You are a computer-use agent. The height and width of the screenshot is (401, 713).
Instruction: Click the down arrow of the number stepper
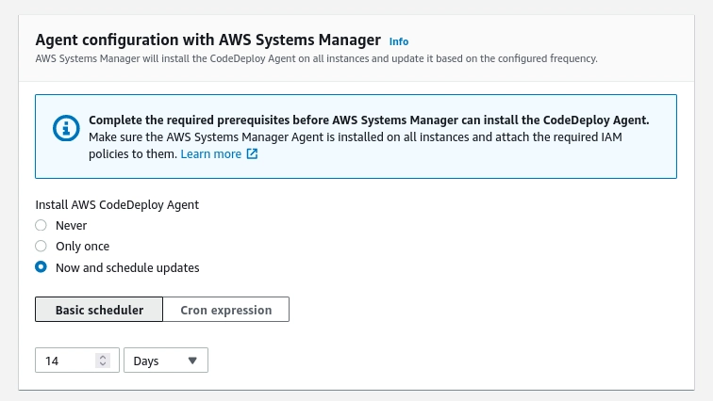pyautogui.click(x=103, y=364)
